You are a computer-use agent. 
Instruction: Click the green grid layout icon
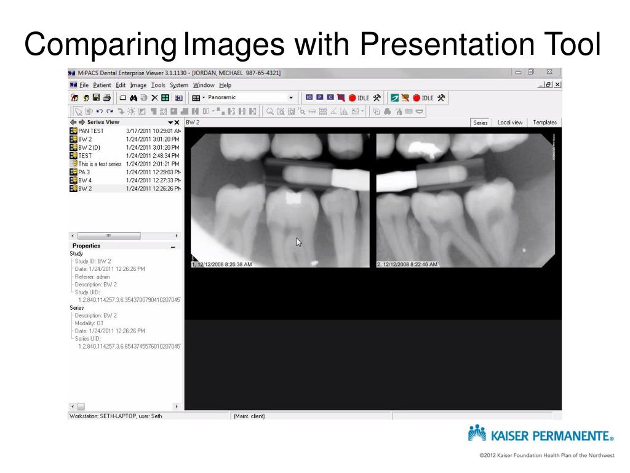coord(165,98)
